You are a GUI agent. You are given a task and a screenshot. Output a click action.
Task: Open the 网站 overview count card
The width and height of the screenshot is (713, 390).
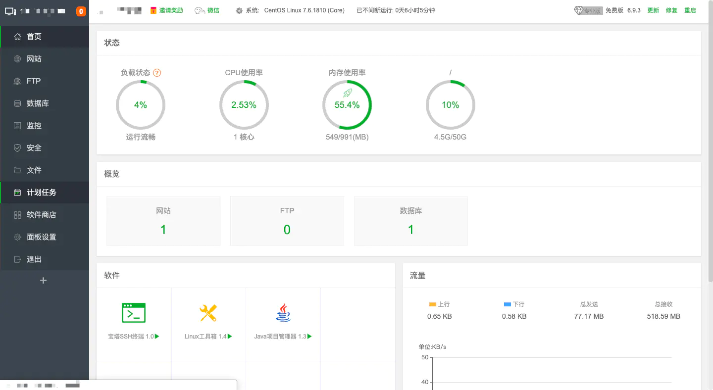click(x=163, y=221)
